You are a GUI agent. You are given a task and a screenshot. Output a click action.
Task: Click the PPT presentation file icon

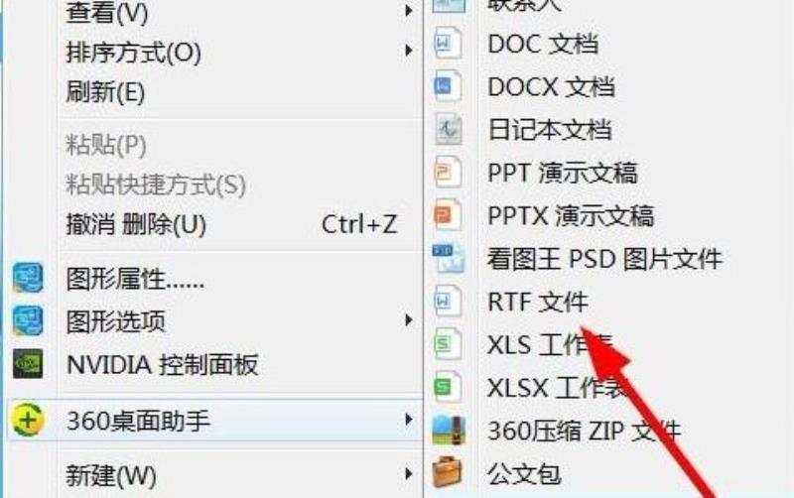448,173
